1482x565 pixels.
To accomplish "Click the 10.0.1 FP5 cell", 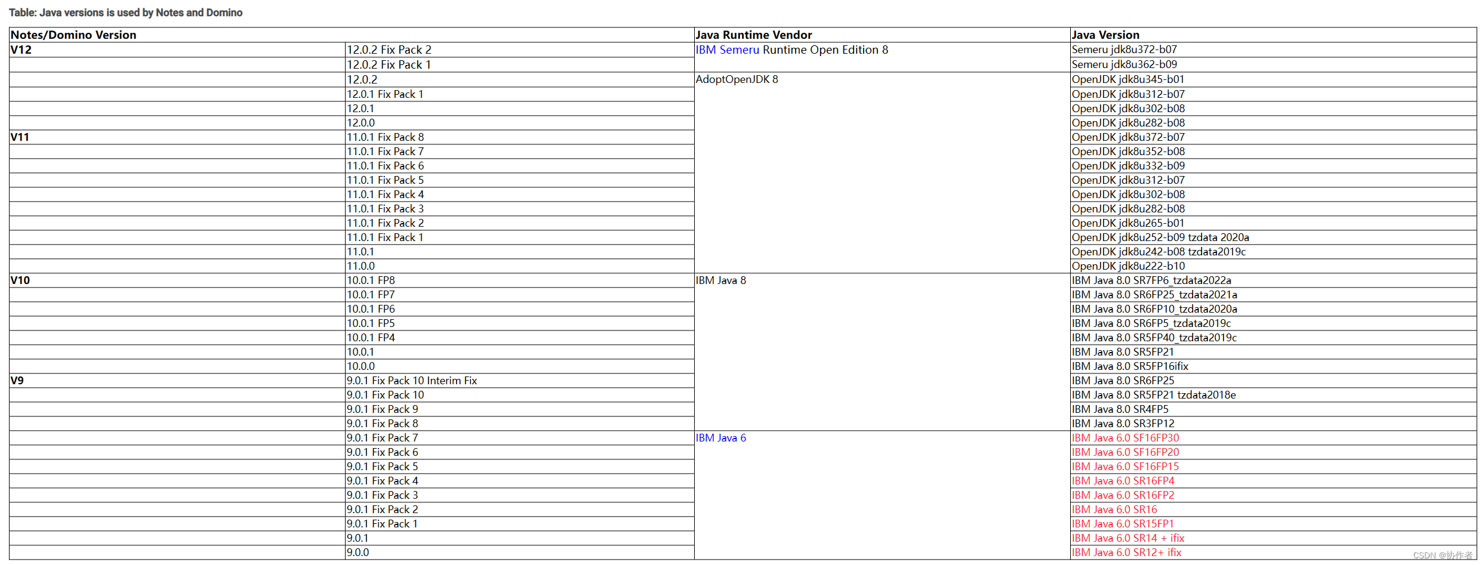I will 520,323.
